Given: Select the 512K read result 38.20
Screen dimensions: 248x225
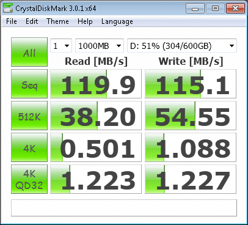Looking at the screenshot, I should click(96, 116).
